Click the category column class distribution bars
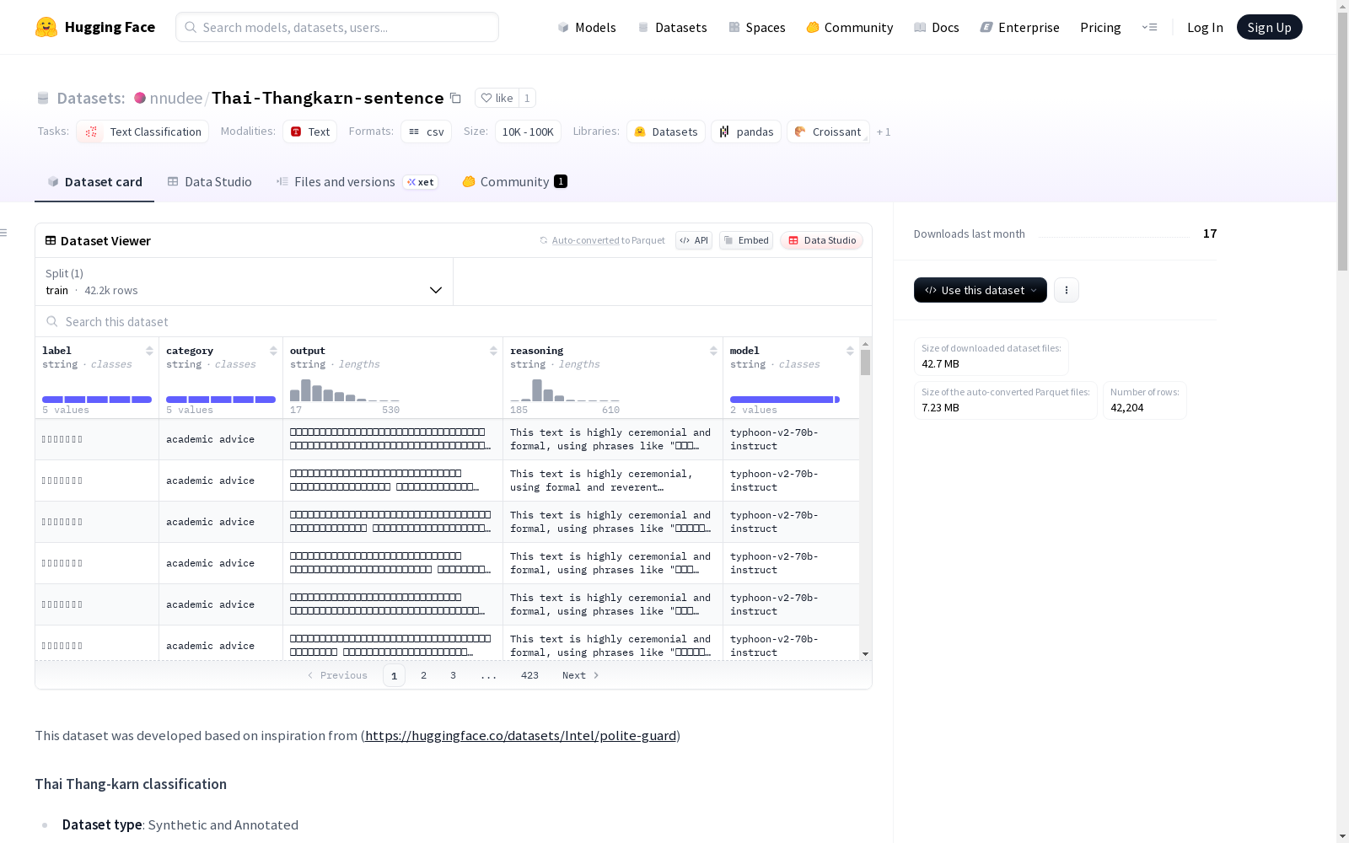The width and height of the screenshot is (1349, 843). (x=221, y=400)
